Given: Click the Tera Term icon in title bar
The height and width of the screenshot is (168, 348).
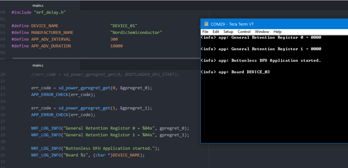Looking at the screenshot, I should (x=206, y=24).
